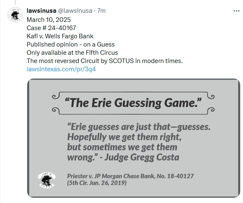Click the "Published opinion - on a Guess" line
The width and height of the screenshot is (243, 203).
pyautogui.click(x=71, y=44)
